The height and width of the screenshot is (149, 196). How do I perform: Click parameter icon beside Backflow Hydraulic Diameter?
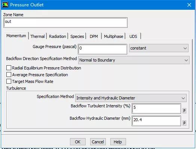pos(184,123)
